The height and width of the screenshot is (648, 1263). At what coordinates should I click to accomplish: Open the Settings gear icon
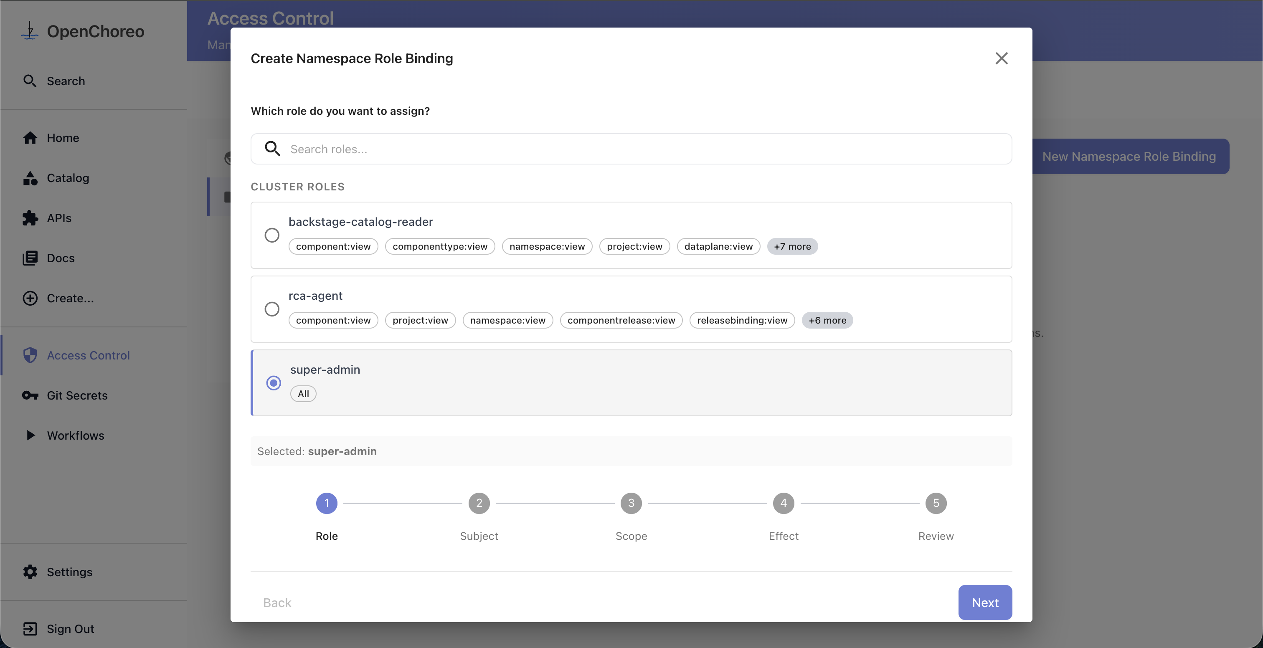(x=30, y=572)
